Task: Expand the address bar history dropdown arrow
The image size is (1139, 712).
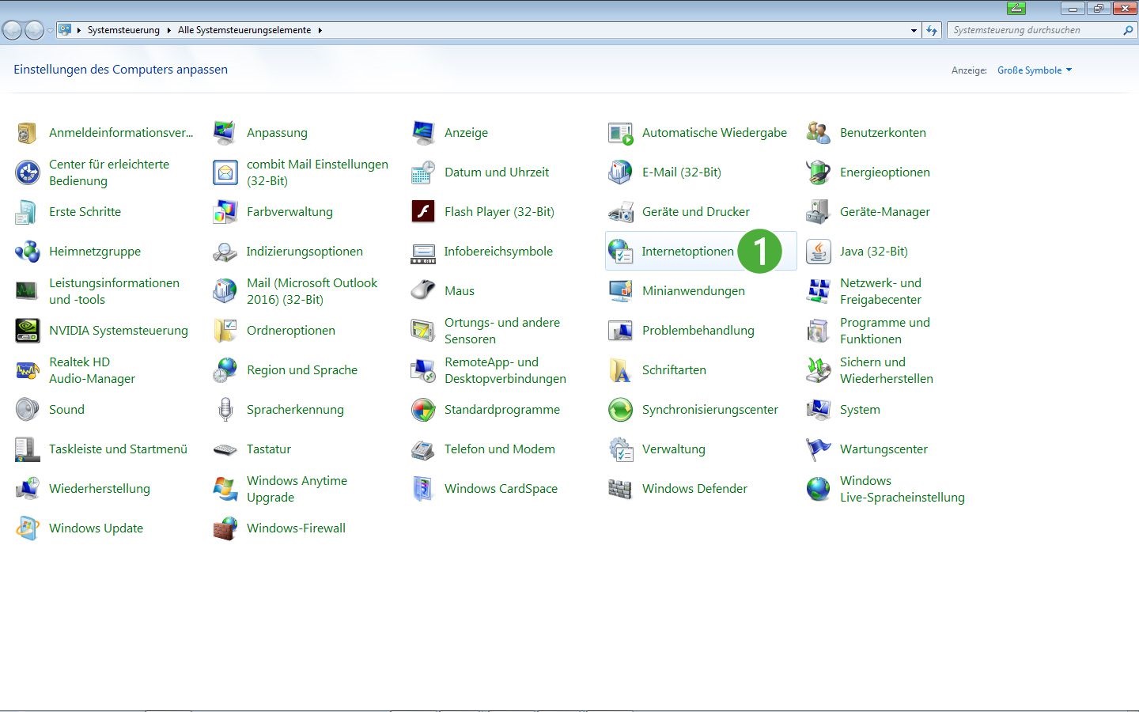Action: click(x=914, y=30)
